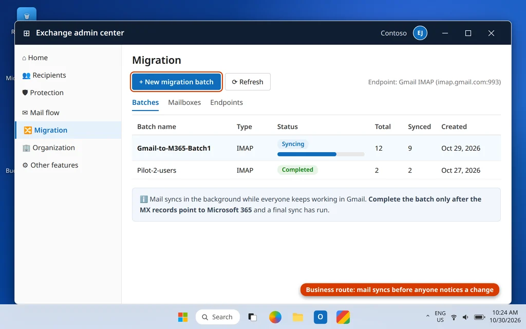Click the Synced column header
Viewport: 526px width, 329px height.
419,127
